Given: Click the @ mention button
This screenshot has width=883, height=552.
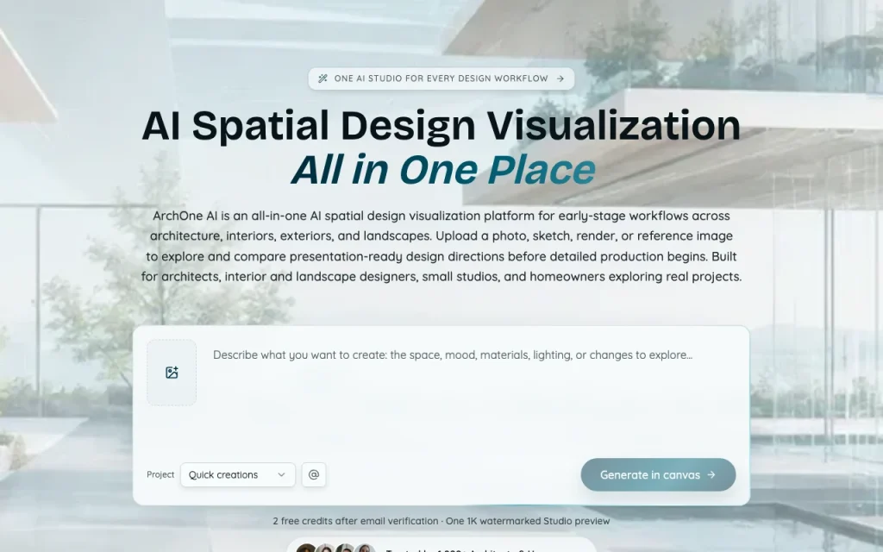Looking at the screenshot, I should click(x=314, y=475).
